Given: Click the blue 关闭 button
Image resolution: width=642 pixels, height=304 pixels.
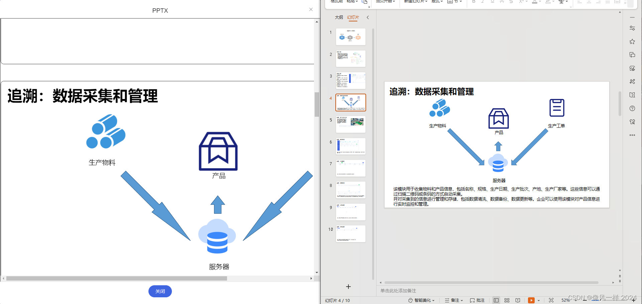Looking at the screenshot, I should click(160, 291).
